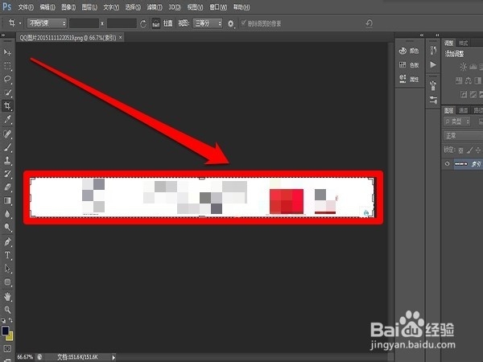Select the Eraser tool
Screen dimensions: 483x362
click(7, 187)
